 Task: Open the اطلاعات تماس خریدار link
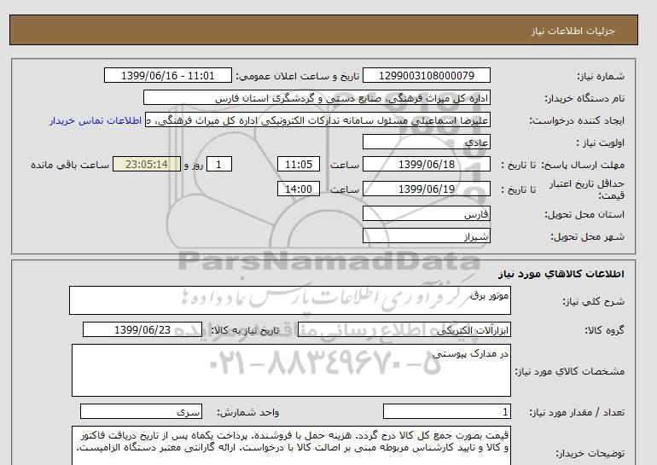pos(95,120)
